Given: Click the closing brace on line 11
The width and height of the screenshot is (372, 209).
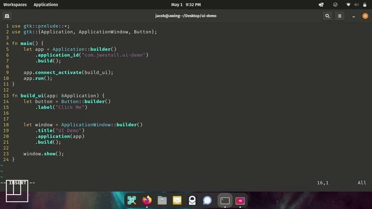Looking at the screenshot, I should tap(13, 84).
